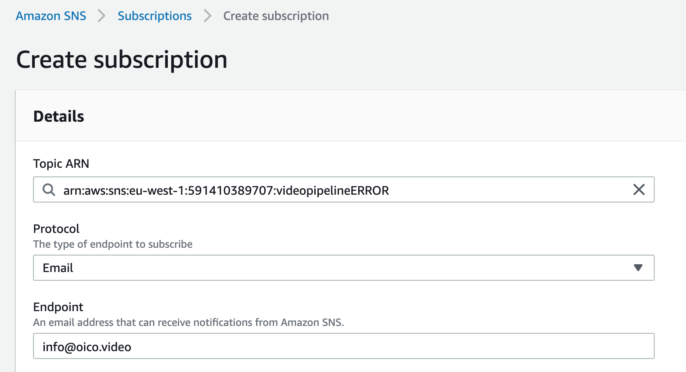The height and width of the screenshot is (372, 686).
Task: Select the Email value in Protocol
Action: point(58,268)
